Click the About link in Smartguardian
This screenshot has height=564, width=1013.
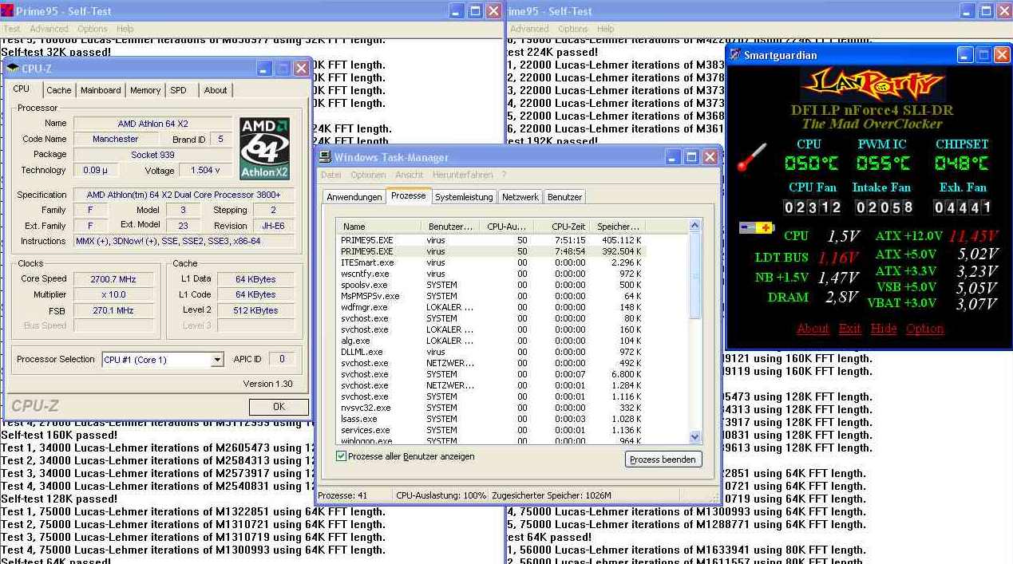point(813,329)
